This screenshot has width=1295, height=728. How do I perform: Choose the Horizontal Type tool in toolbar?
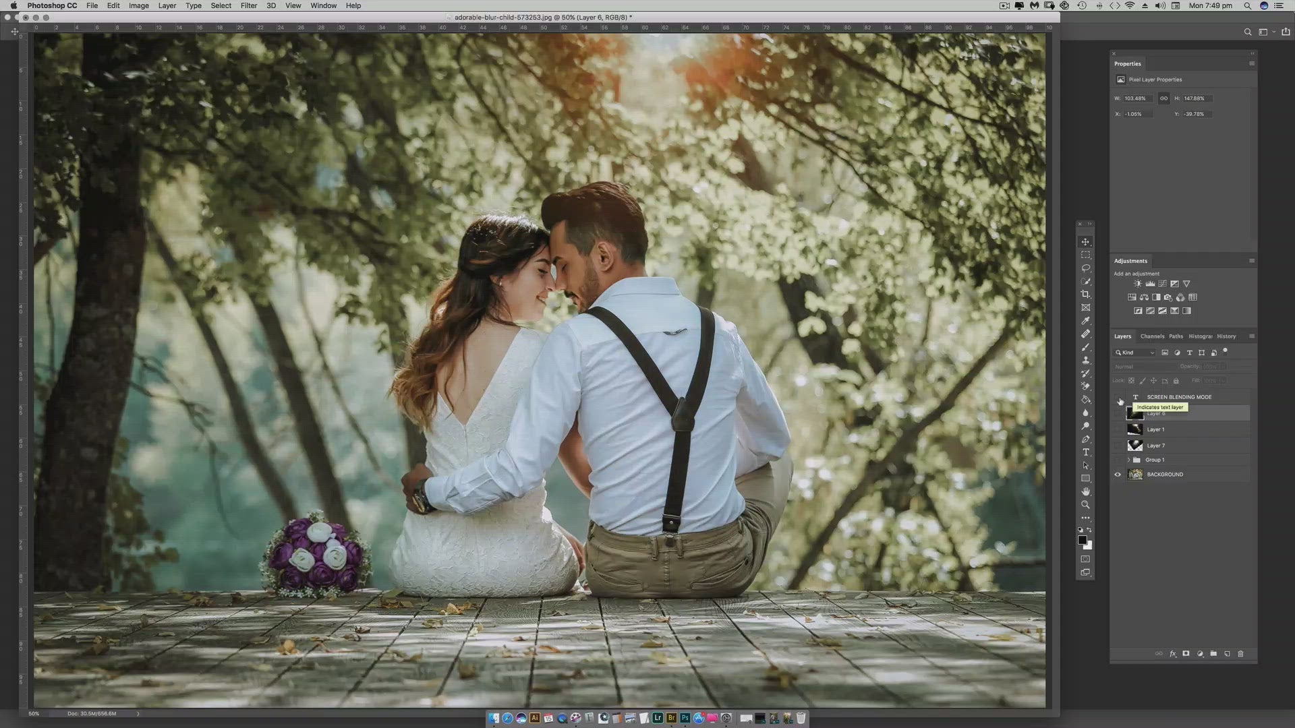[x=1085, y=452]
